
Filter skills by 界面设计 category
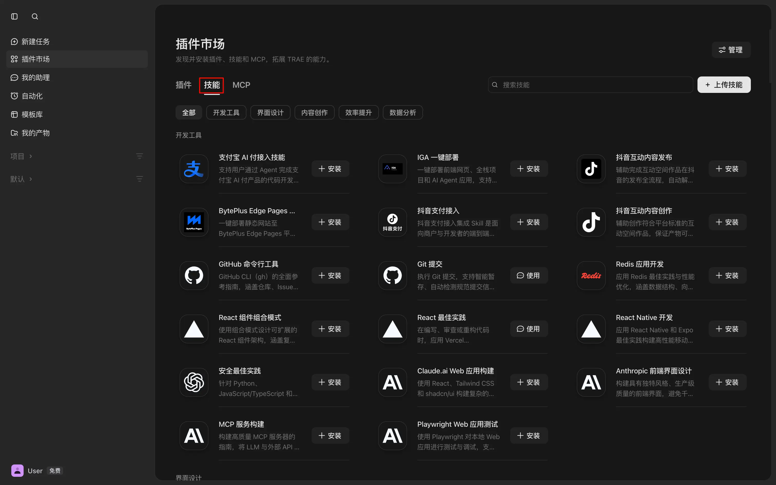[270, 113]
